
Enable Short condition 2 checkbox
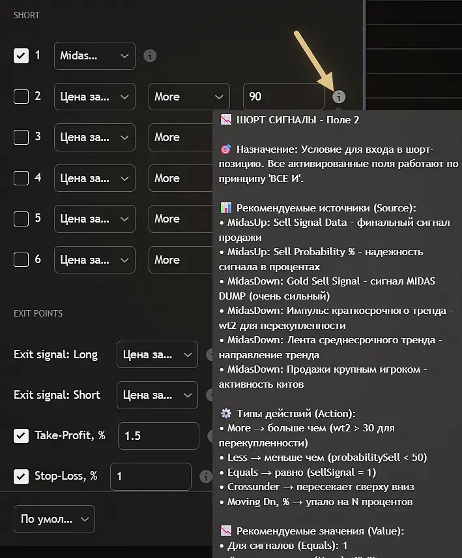tap(21, 97)
